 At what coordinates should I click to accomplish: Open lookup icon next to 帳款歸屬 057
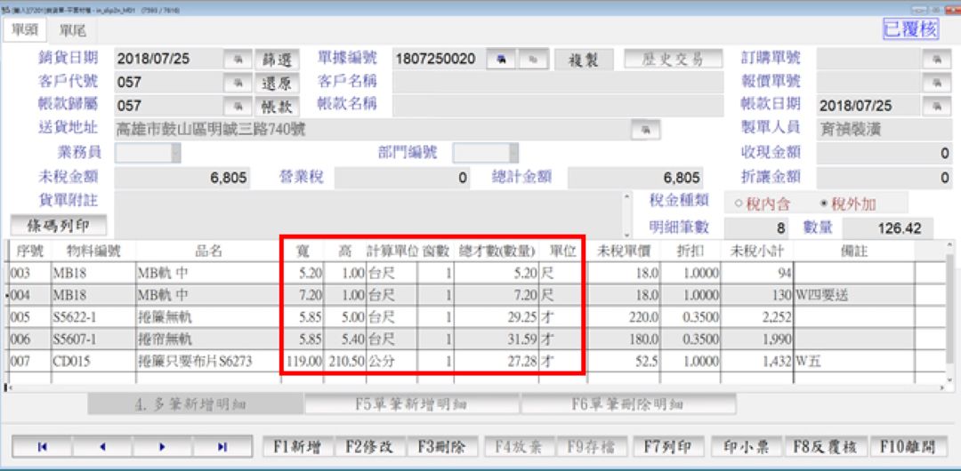click(238, 106)
